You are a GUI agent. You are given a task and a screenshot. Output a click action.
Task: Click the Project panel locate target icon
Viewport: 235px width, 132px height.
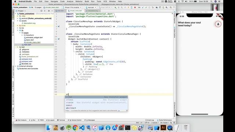click(41, 11)
